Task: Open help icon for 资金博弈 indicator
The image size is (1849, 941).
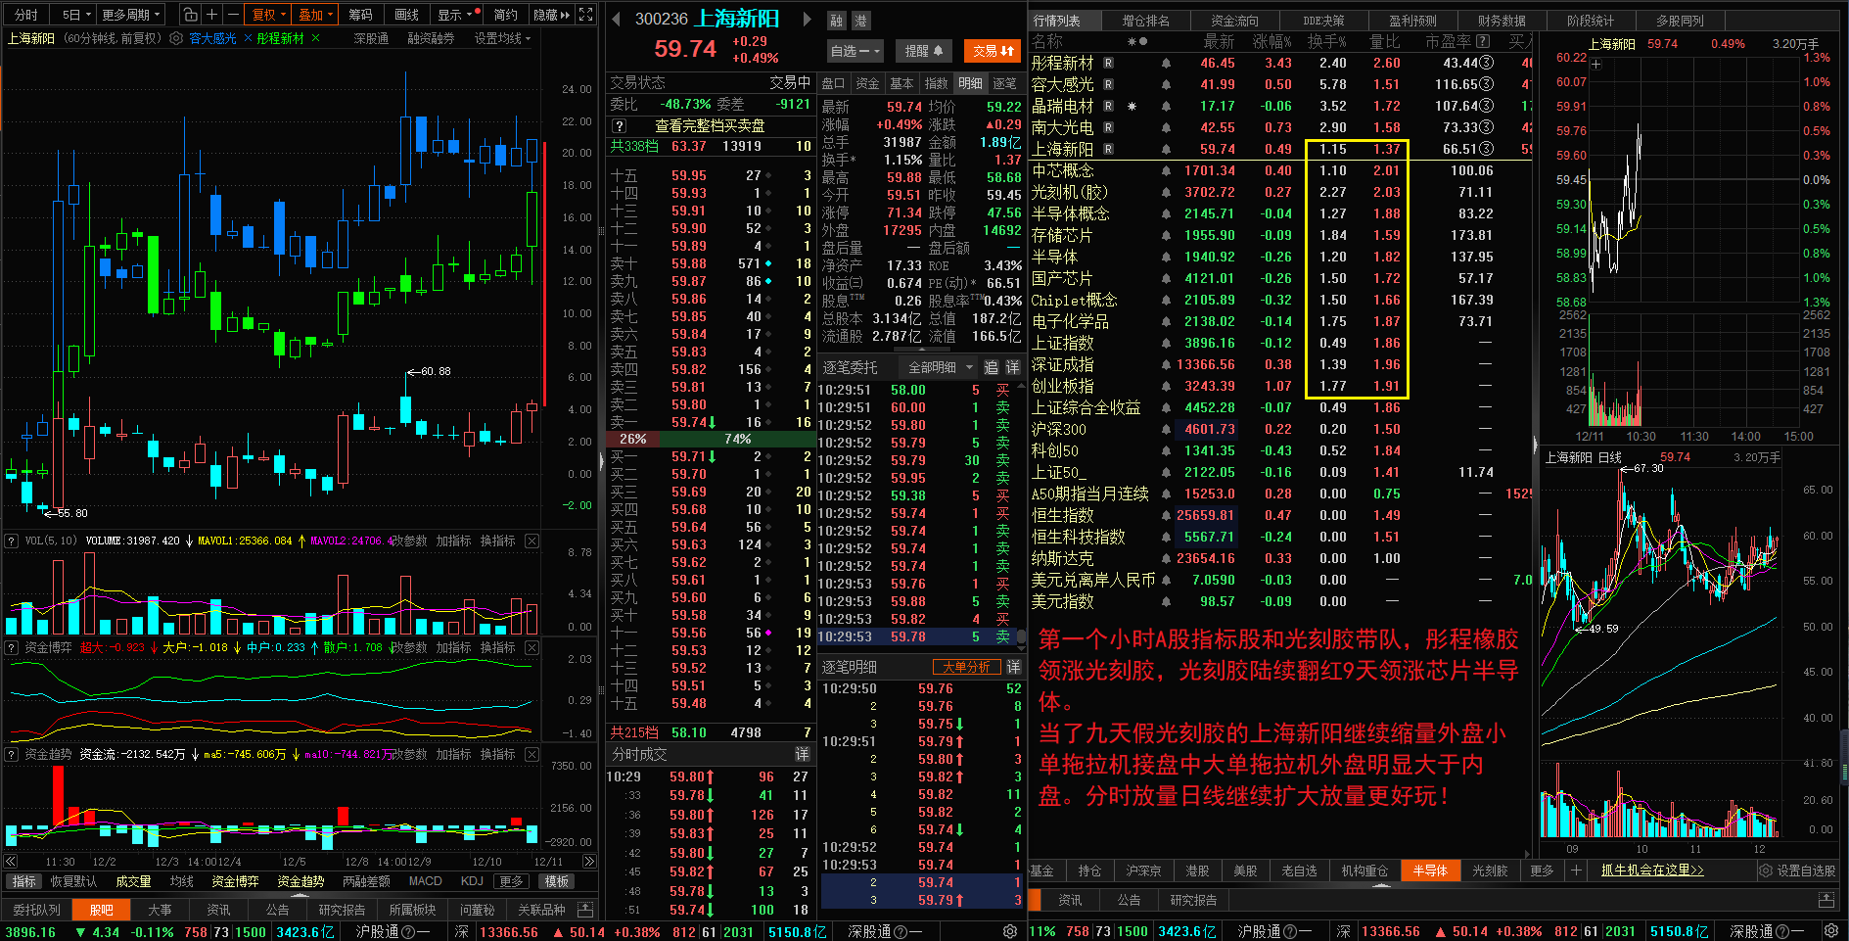Action: point(12,647)
